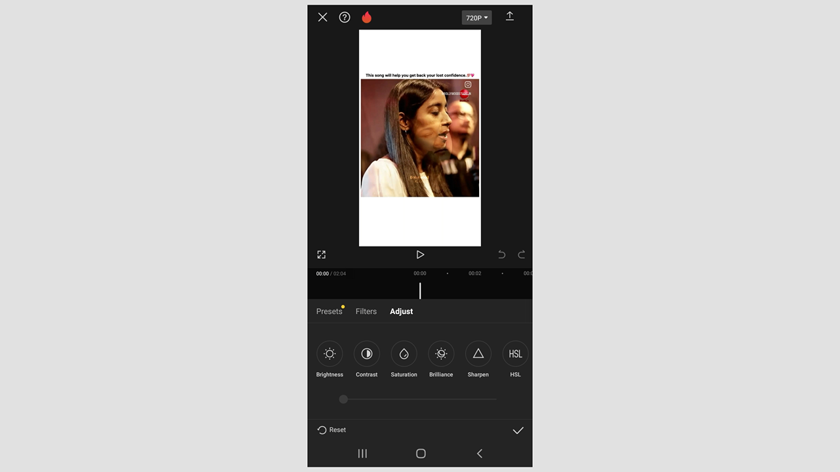Tap the export arrow to save video
Image resolution: width=840 pixels, height=472 pixels.
[x=510, y=17]
